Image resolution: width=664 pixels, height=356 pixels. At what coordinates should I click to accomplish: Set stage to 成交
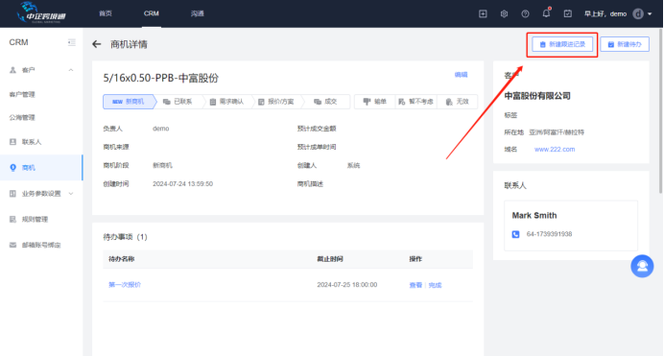(x=325, y=102)
